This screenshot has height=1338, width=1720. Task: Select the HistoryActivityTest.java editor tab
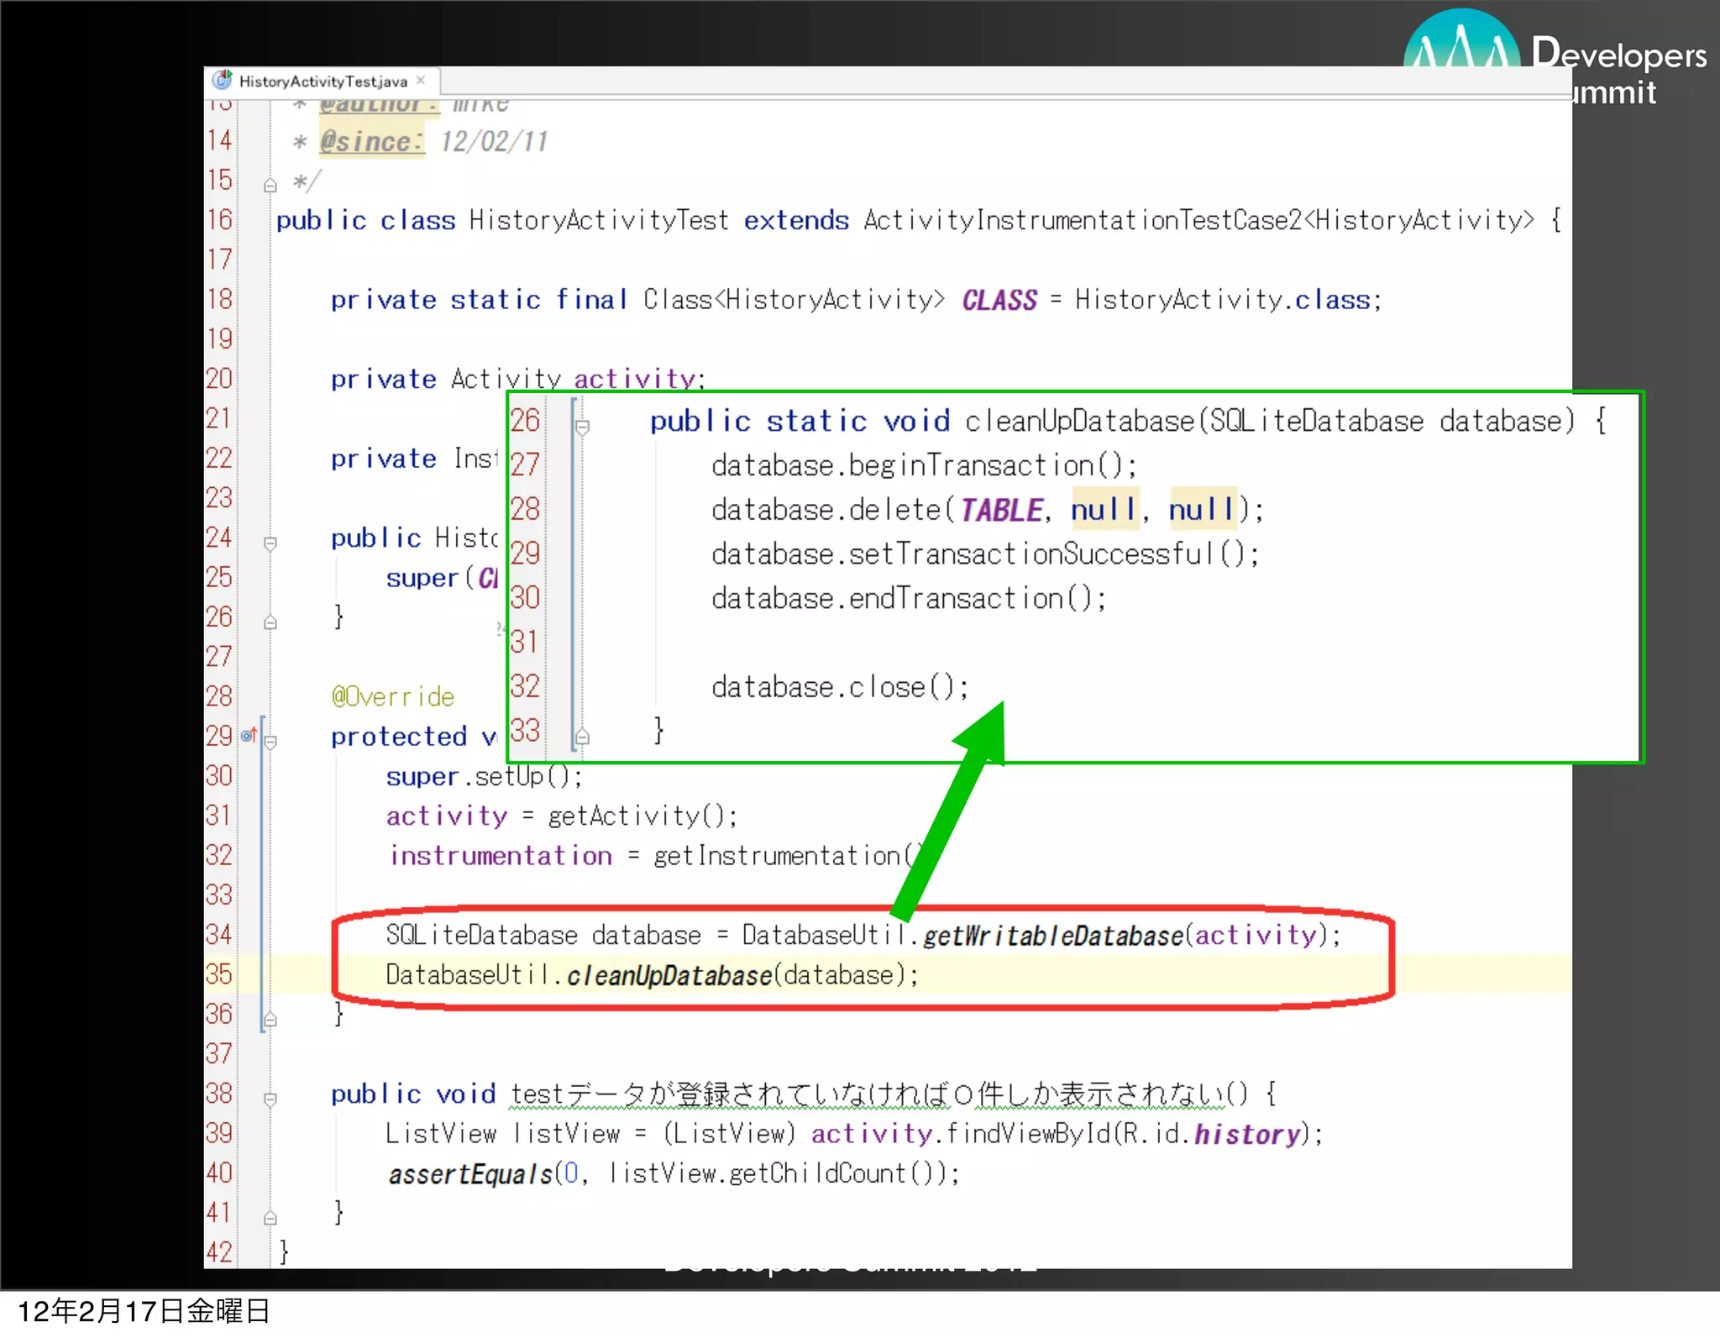pos(322,81)
